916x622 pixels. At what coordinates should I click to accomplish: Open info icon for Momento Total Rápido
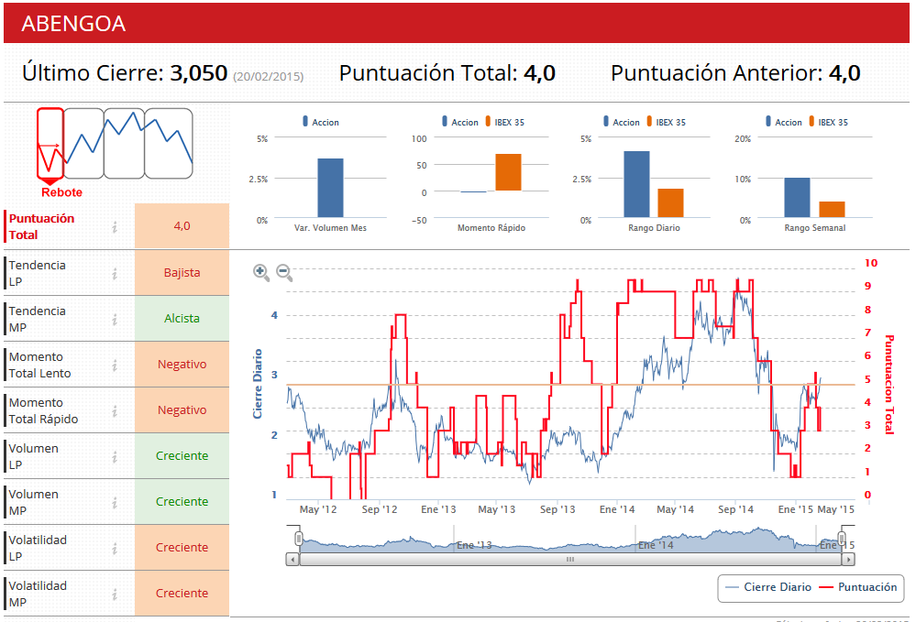click(115, 410)
